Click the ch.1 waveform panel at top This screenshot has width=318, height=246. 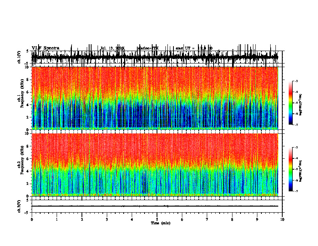tap(157, 57)
